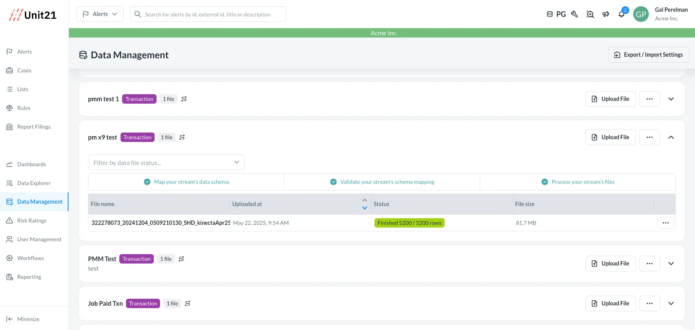The image size is (695, 330).
Task: Click Map your stream's data schema step
Action: pos(186,182)
